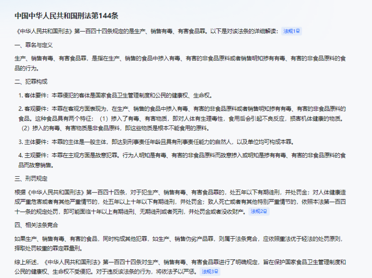Open the 法规3 citation badge

coord(210,272)
